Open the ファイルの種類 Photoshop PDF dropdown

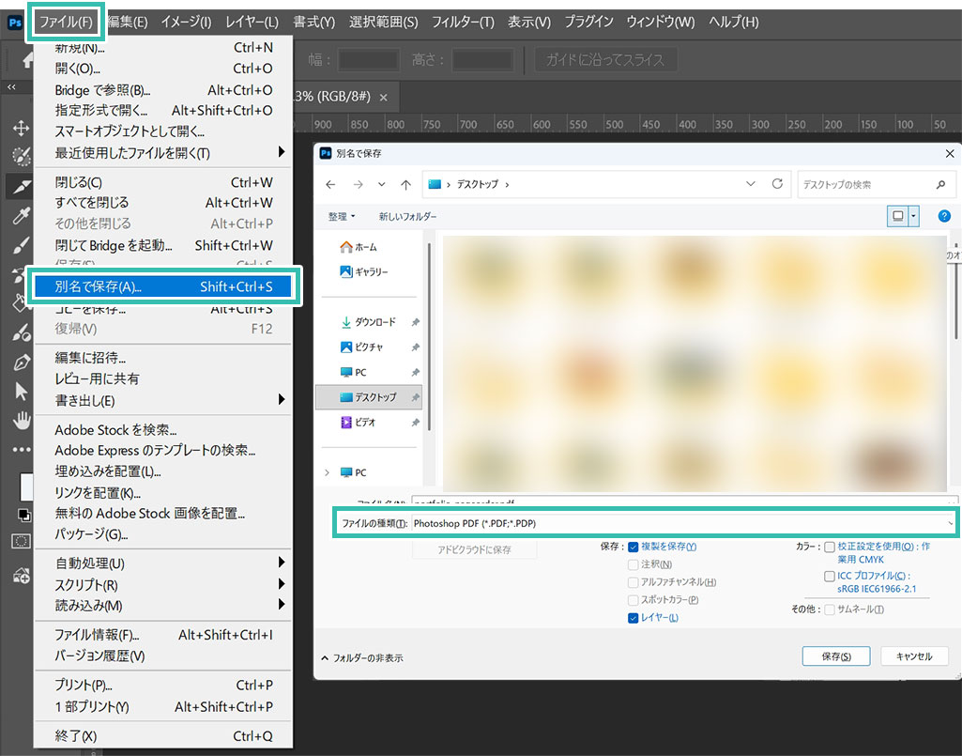click(681, 523)
